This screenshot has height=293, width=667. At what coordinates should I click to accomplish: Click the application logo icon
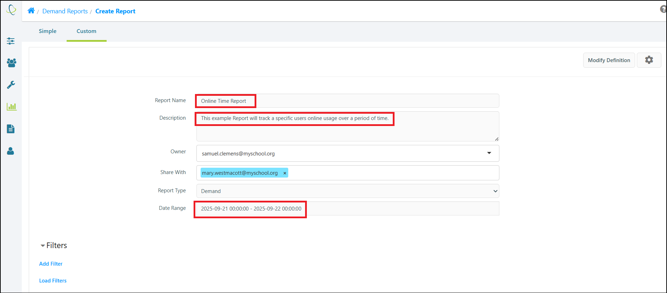(x=11, y=10)
